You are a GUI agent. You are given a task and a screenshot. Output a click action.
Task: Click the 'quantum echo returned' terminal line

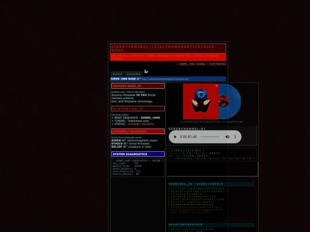(191, 205)
